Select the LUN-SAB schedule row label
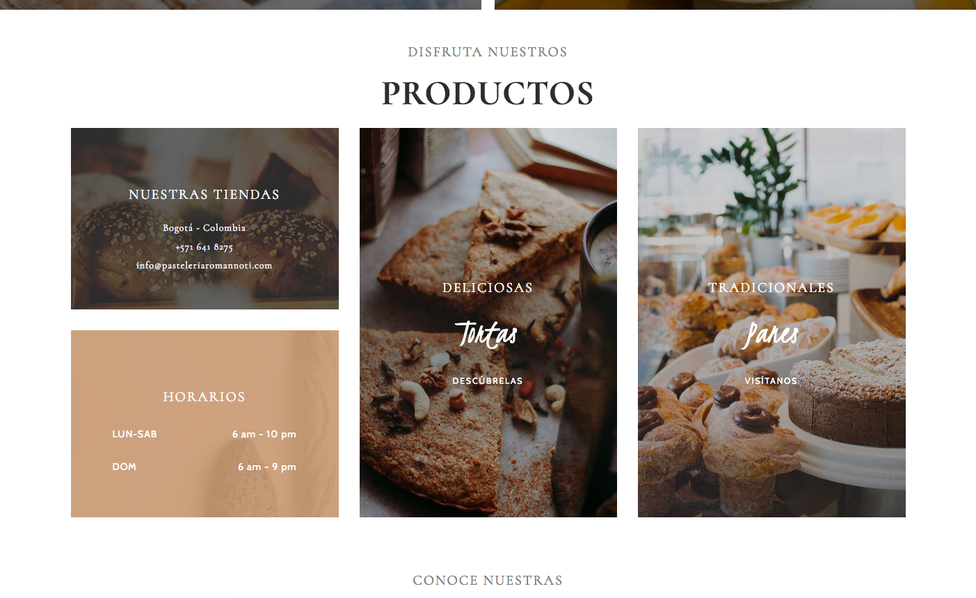The height and width of the screenshot is (598, 976). coord(134,434)
